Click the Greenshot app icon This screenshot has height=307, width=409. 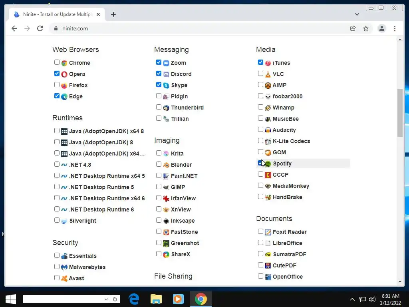pos(166,243)
